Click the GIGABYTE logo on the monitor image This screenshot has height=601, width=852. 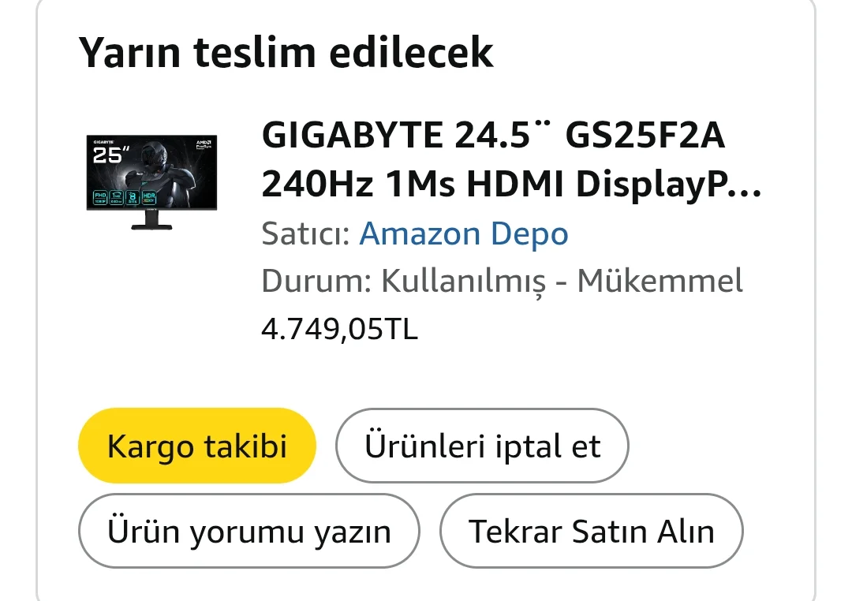(x=103, y=142)
